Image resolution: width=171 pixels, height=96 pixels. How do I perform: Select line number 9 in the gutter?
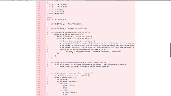(x=39, y=5)
